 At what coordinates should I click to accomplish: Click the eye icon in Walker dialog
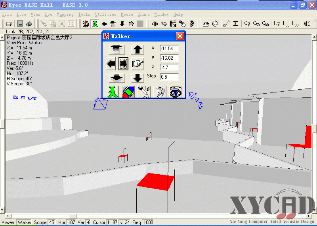click(x=176, y=92)
